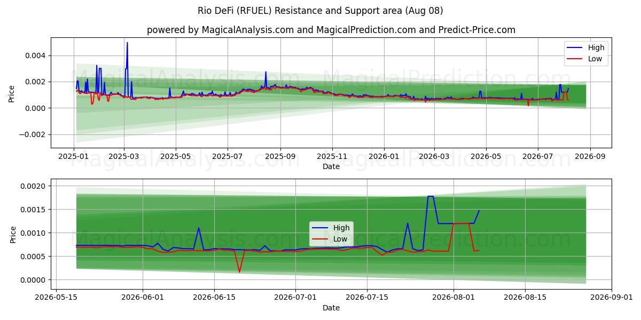
Task: Click the '2025-07' tick label
Action: (x=228, y=156)
